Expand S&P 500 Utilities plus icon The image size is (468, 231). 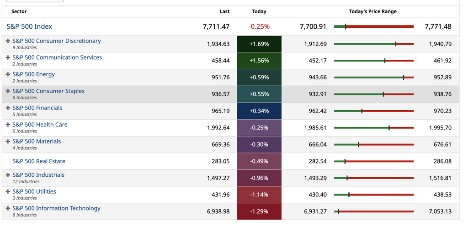(8, 191)
